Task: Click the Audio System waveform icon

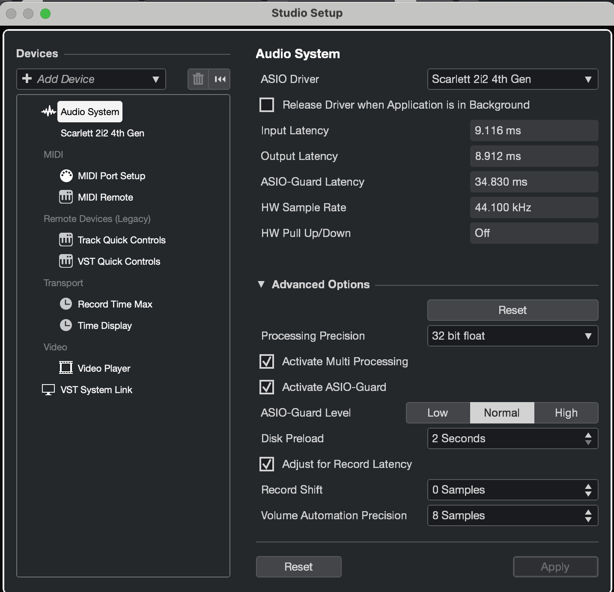Action: tap(49, 112)
